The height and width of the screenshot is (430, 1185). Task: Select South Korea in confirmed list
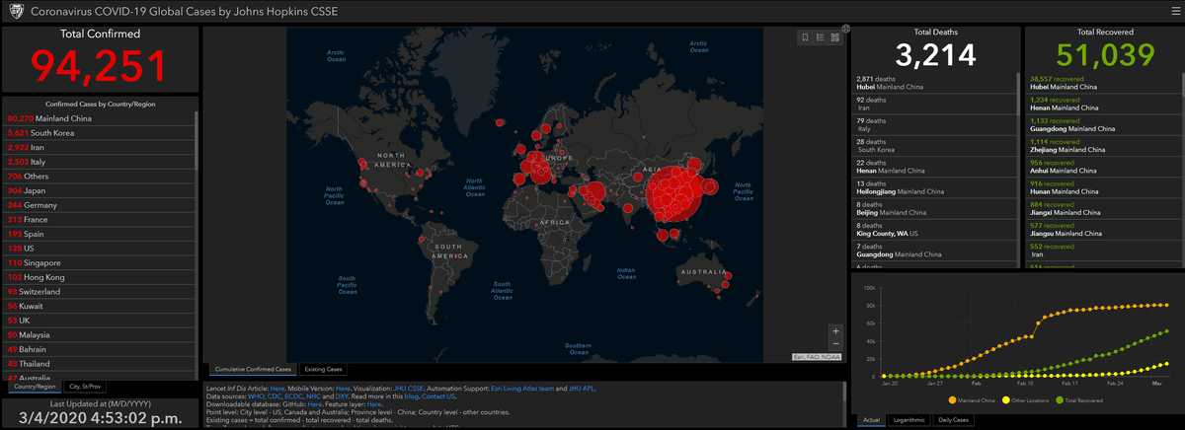click(99, 132)
